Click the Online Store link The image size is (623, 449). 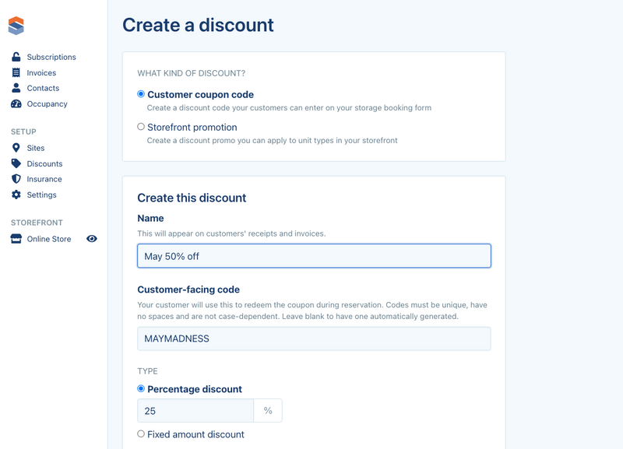tap(49, 239)
